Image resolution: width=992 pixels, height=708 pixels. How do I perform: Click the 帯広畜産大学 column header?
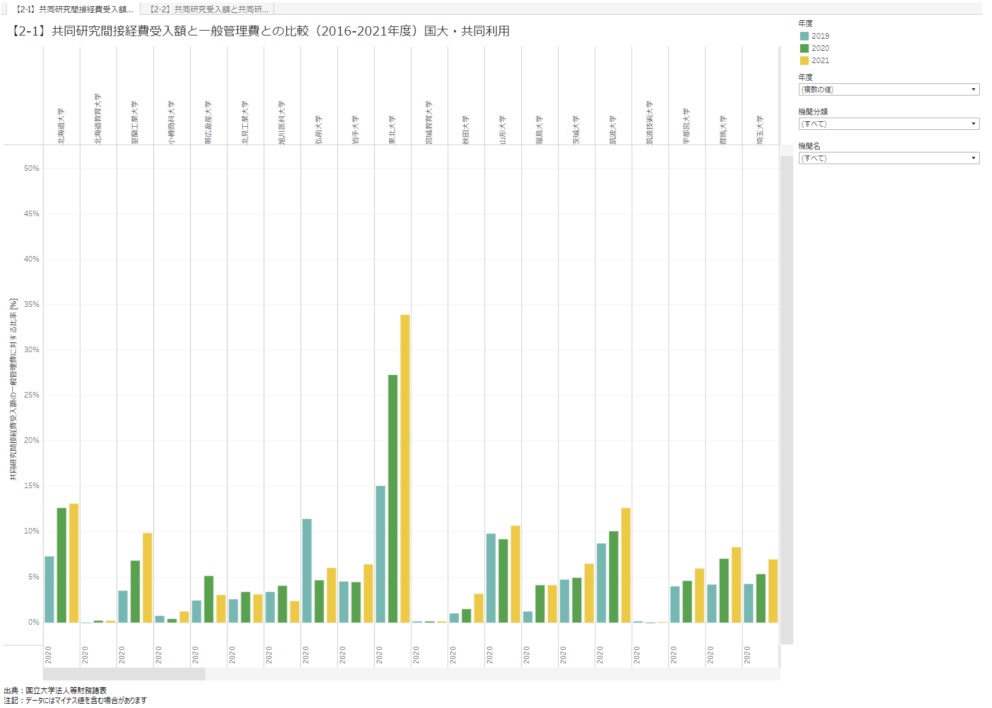coord(208,122)
